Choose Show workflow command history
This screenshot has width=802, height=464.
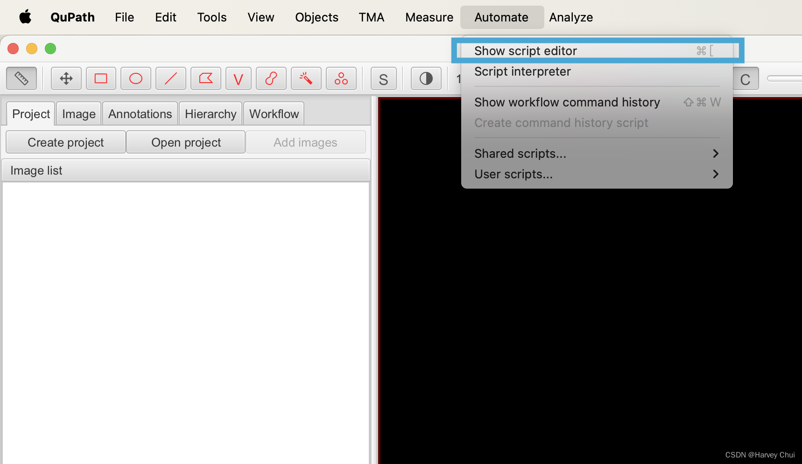(597, 102)
